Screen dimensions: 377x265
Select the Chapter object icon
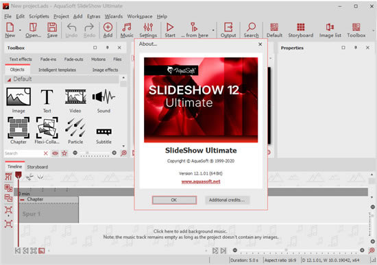(19, 131)
